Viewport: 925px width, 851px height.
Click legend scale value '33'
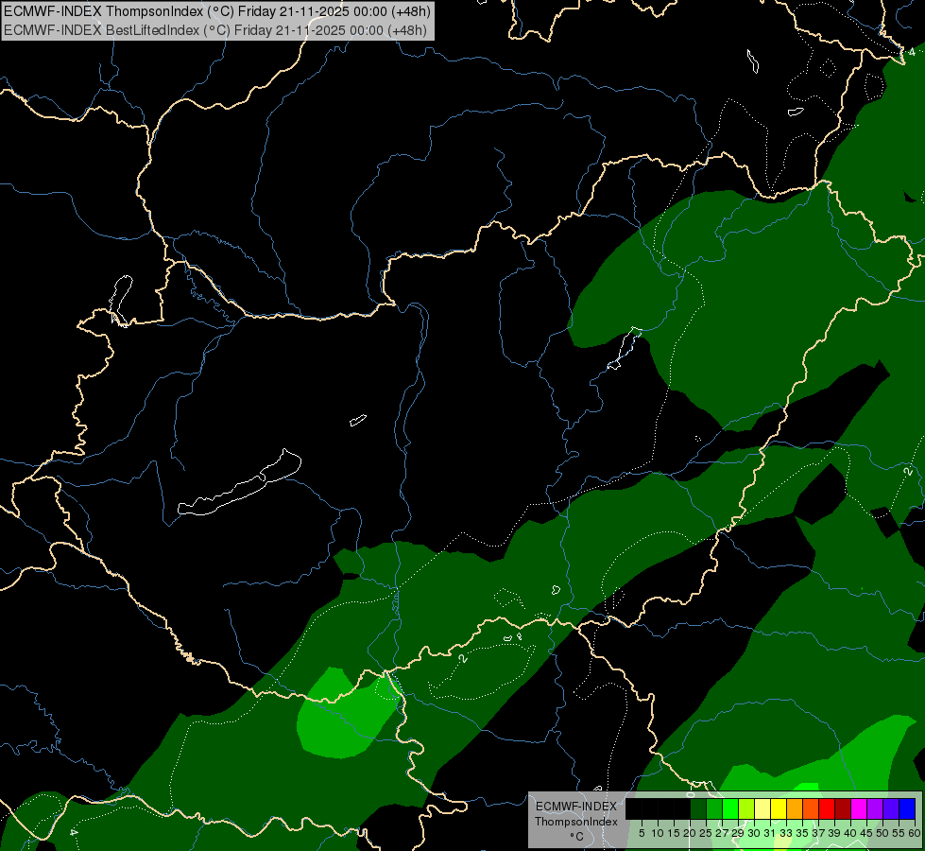(786, 833)
